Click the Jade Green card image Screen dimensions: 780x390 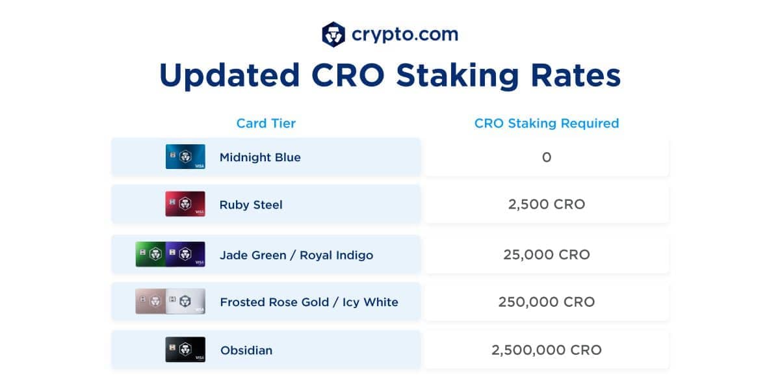tap(150, 254)
